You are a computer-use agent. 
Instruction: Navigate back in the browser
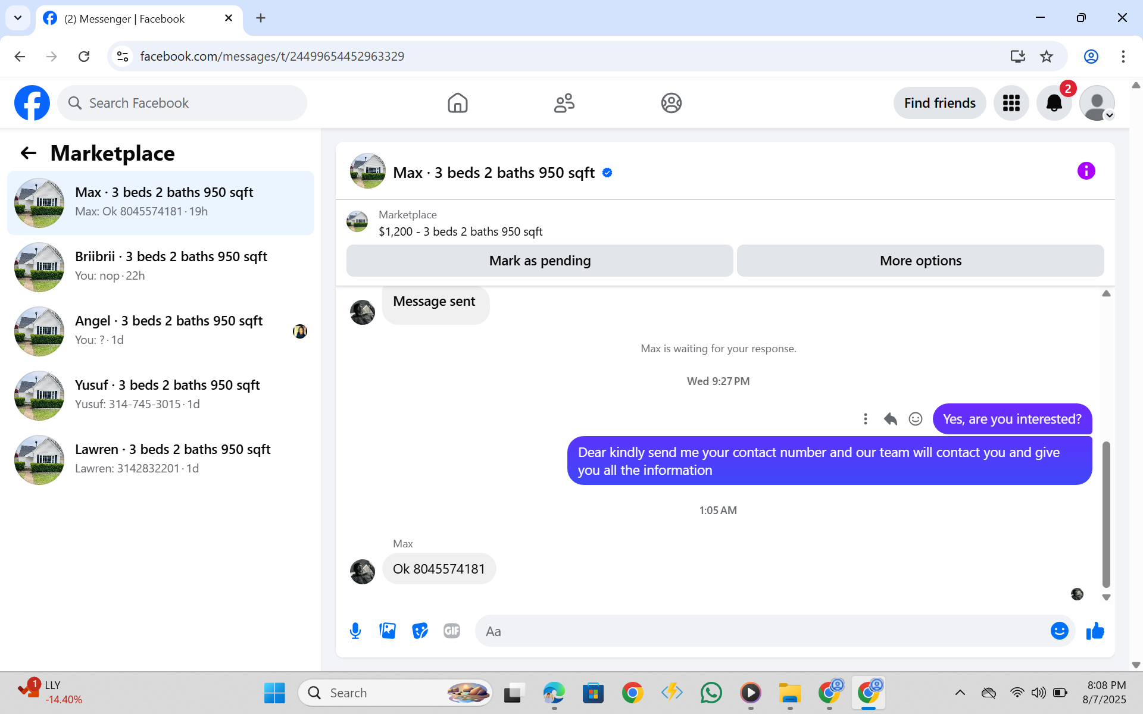pos(20,57)
